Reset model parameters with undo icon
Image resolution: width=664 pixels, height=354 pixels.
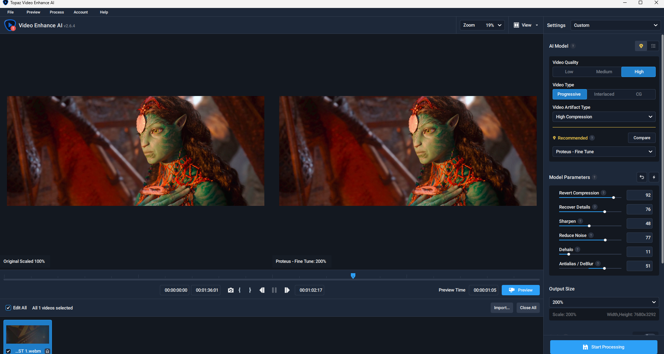[642, 177]
